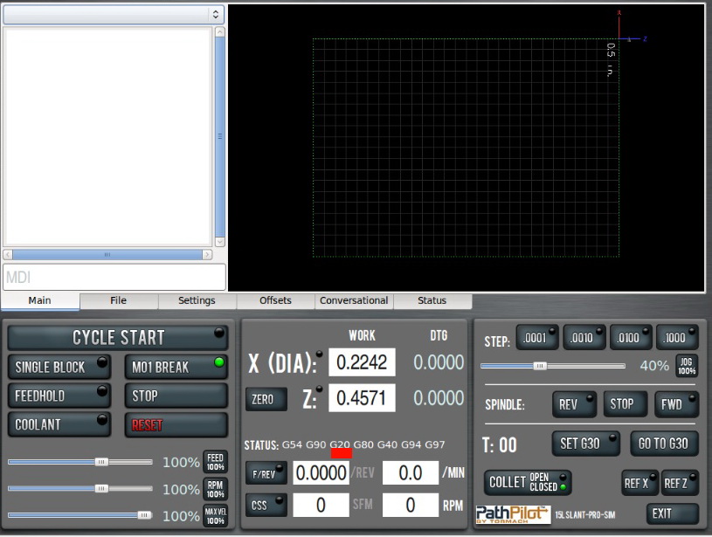Click the ZERO button next to Z
The image size is (712, 537).
click(x=266, y=399)
